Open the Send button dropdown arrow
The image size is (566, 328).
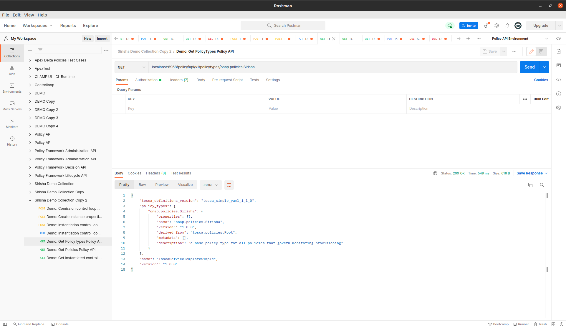(545, 67)
